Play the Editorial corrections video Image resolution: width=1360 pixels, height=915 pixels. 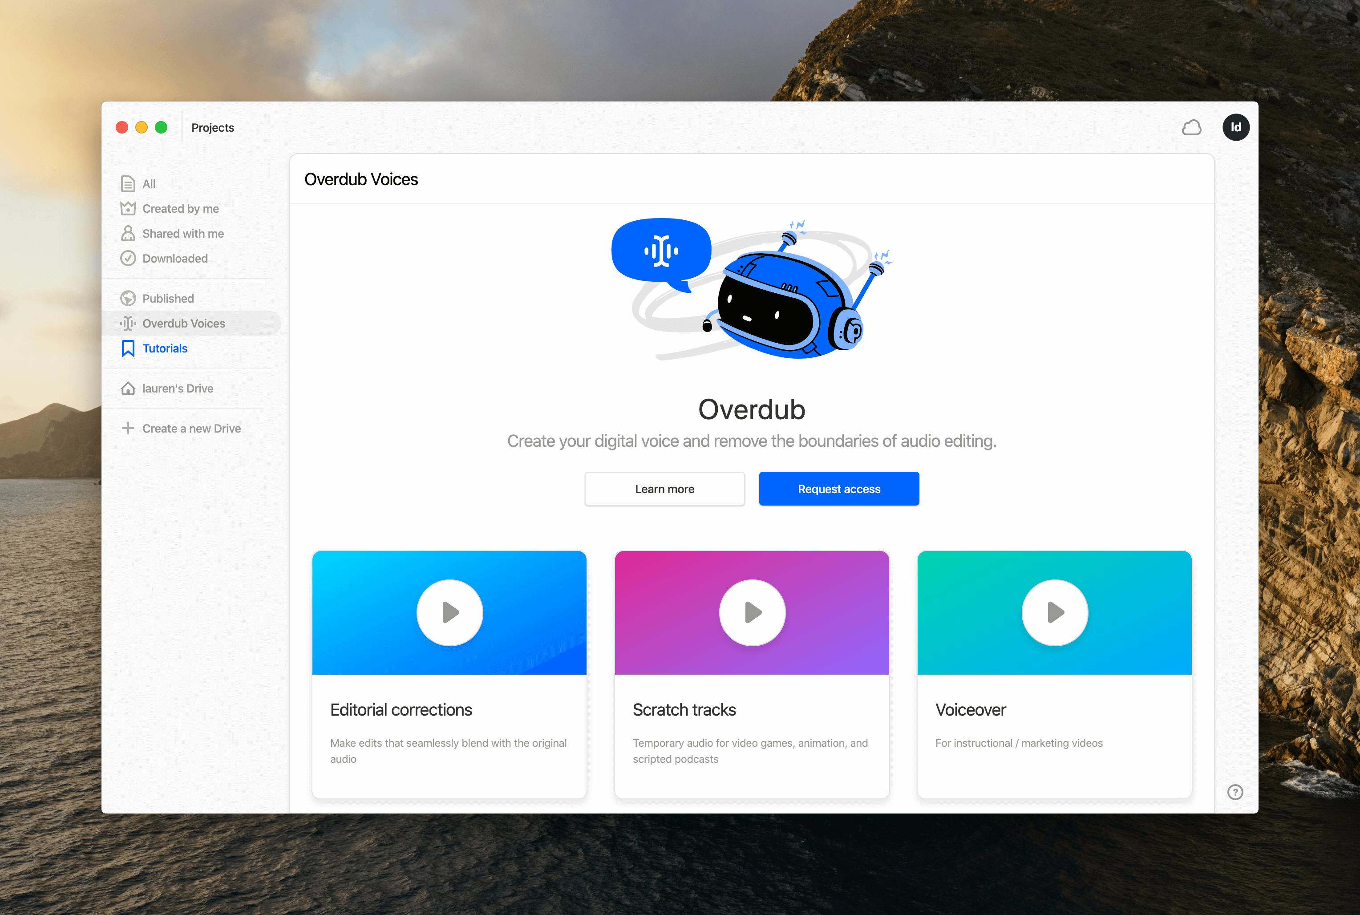(449, 612)
